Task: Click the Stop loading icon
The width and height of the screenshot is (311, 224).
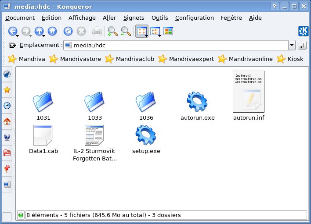Action: point(81,31)
